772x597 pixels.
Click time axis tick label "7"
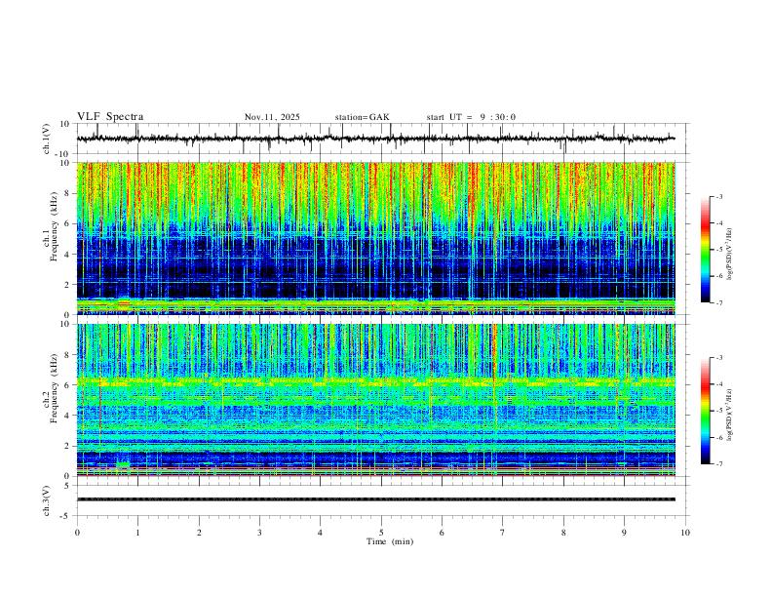[x=503, y=533]
